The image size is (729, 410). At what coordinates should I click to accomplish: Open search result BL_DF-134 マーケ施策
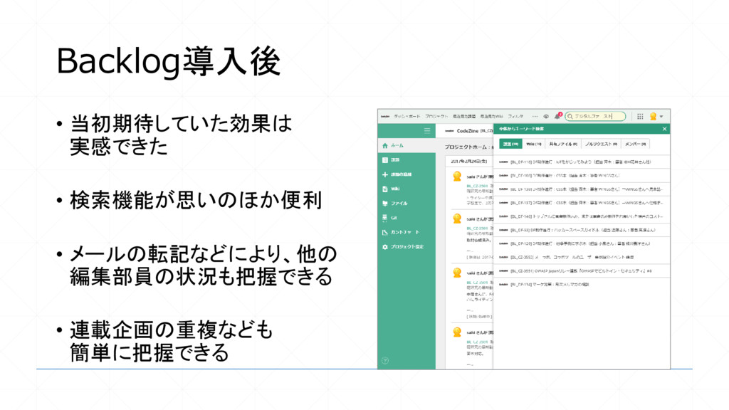tap(582, 284)
